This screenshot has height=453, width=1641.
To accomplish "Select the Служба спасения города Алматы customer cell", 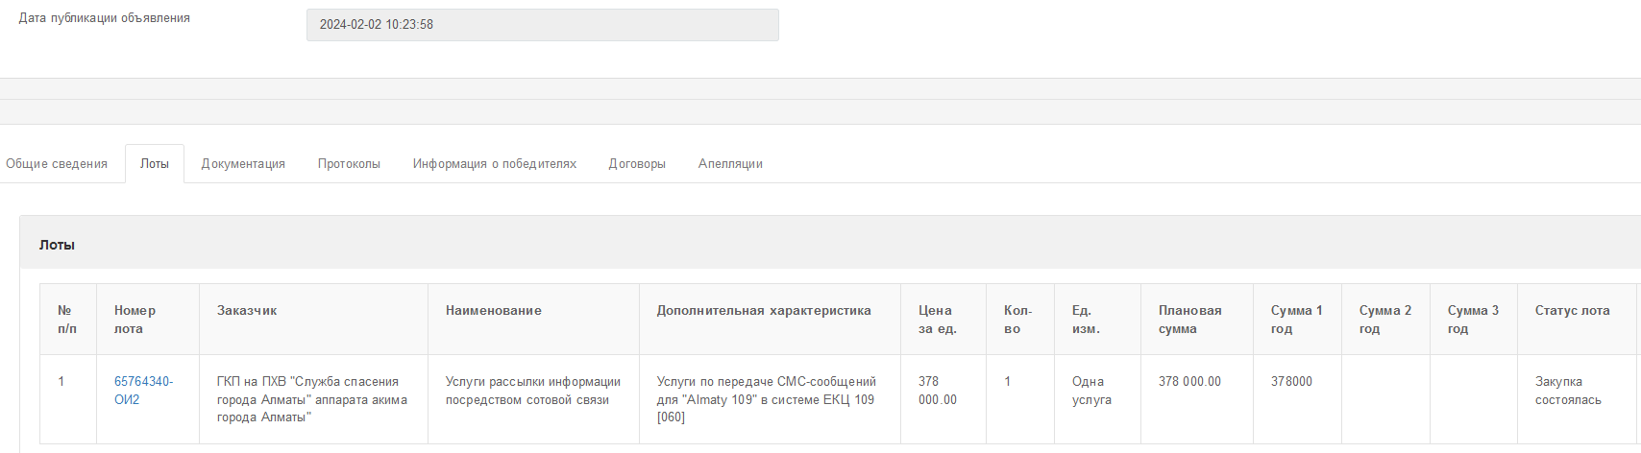I will [x=312, y=399].
